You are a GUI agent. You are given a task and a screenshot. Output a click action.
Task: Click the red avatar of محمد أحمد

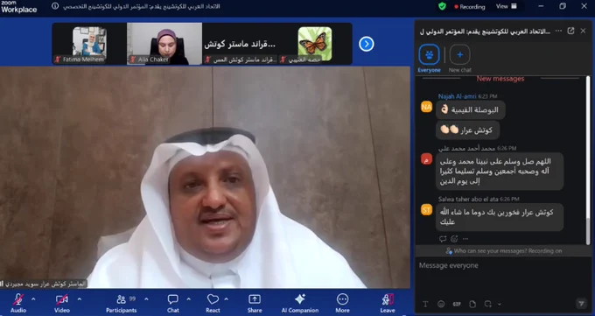click(x=426, y=158)
